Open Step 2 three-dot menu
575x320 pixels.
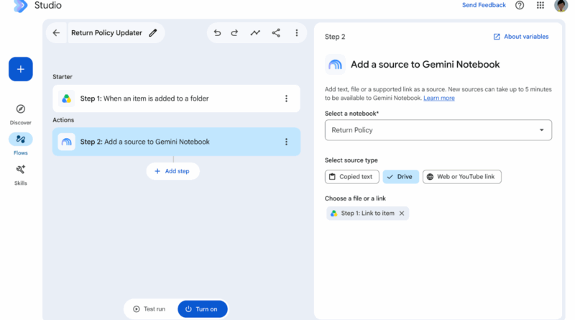click(286, 142)
